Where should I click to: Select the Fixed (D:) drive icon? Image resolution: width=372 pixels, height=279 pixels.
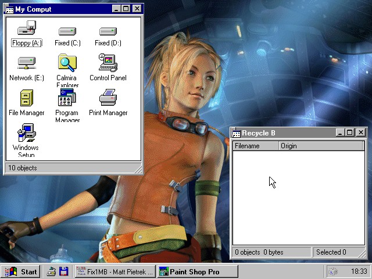click(108, 30)
